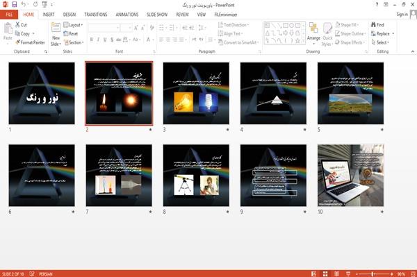Click the Undo arrow icon
417x277 pixels.
pos(24,4)
